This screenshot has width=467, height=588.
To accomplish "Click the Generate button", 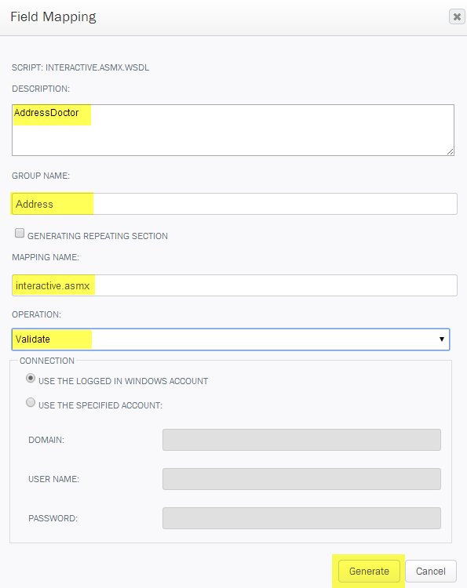I will 369,571.
